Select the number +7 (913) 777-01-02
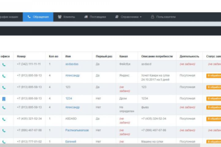This screenshot has height=147, width=221. 29,141
